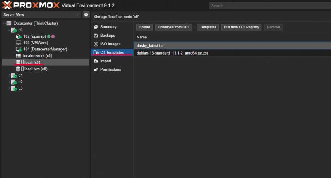The width and height of the screenshot is (331, 178).
Task: Click the Search input field
Action: pyautogui.click(x=269, y=6)
